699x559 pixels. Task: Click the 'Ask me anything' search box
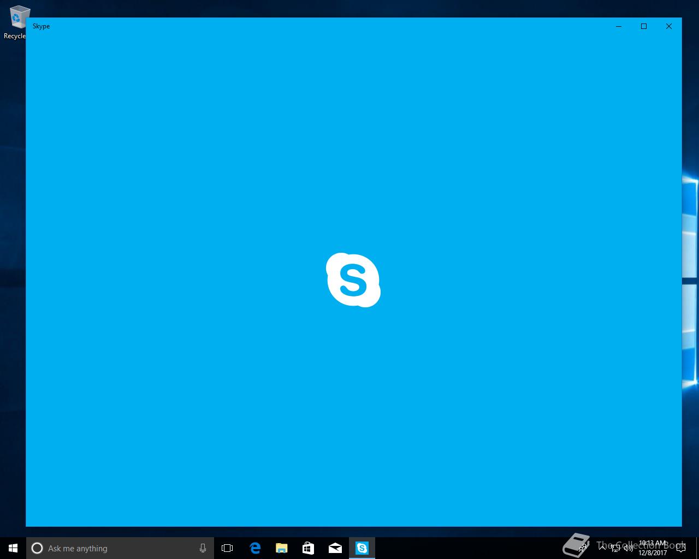coord(120,548)
